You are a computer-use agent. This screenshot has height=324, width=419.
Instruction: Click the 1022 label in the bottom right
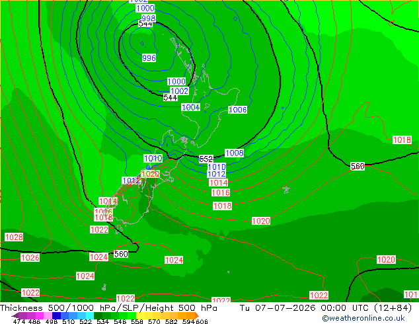(319, 295)
